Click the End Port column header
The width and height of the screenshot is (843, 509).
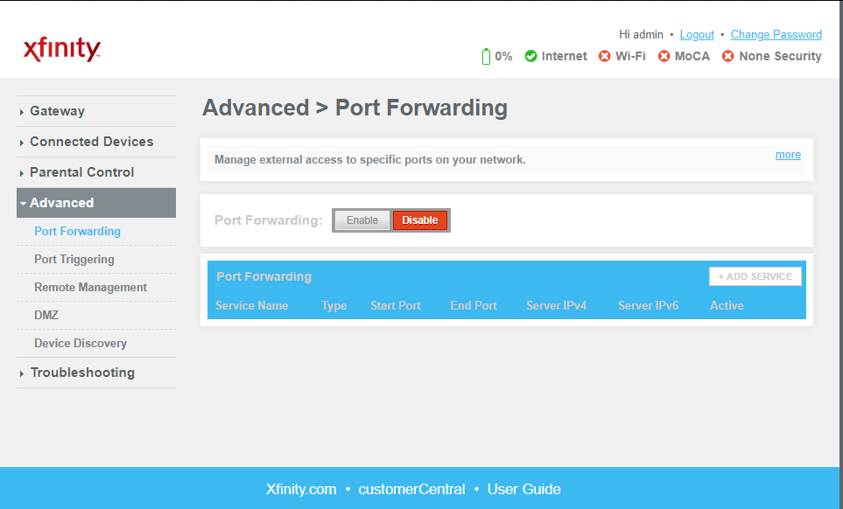coord(474,305)
